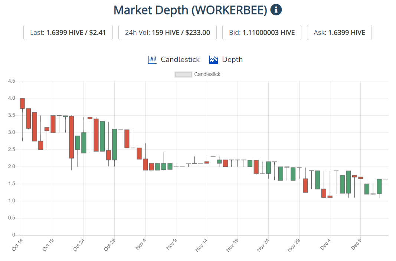Viewport: 396px width, 261px height.
Task: Click the Oct 14 axis label
Action: (x=17, y=245)
